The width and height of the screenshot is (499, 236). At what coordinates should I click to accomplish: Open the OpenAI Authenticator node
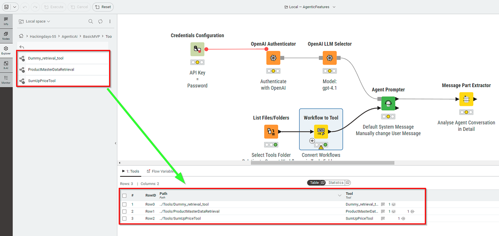(273, 58)
